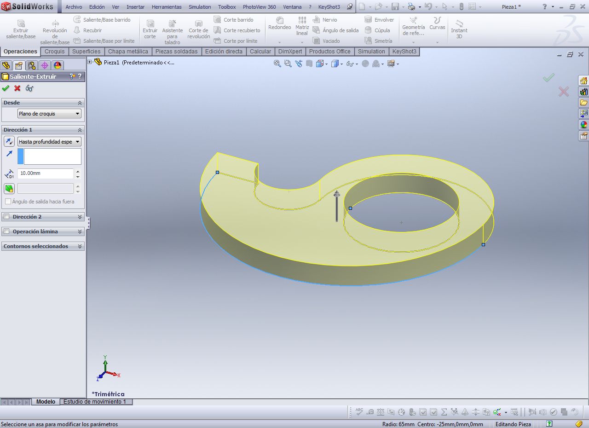The image size is (589, 428).
Task: Open Plano de croquis dropdown
Action: pyautogui.click(x=49, y=114)
